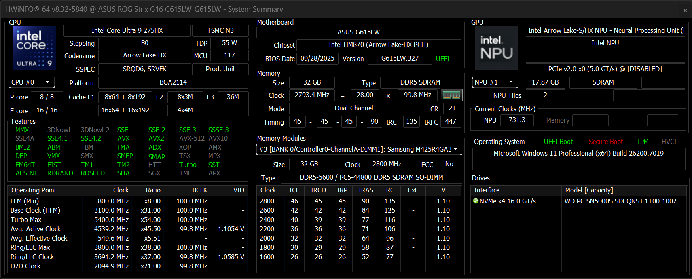Click the tRFC 447 value
692x279 pixels.
pos(451,122)
